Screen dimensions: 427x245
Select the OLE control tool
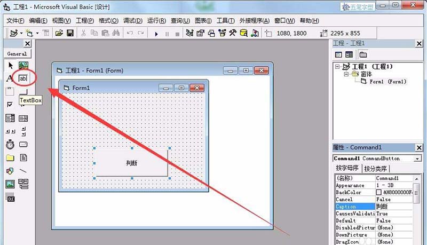coord(10,197)
